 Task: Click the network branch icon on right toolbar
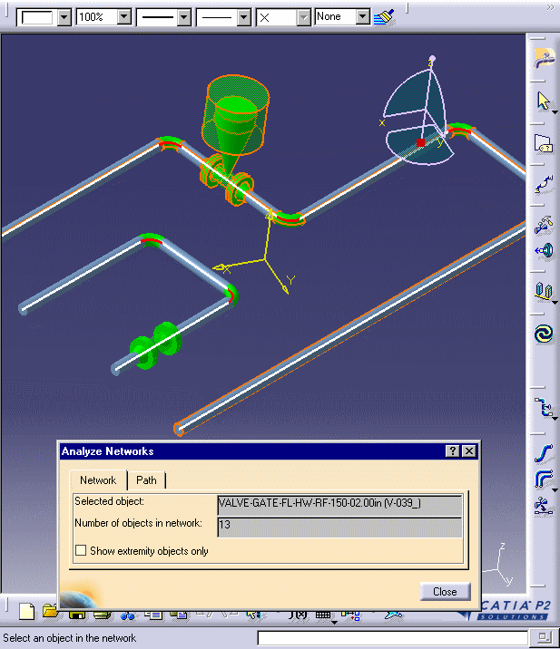point(543,408)
